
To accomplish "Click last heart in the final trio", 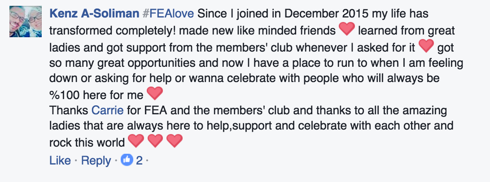I will 175,141.
